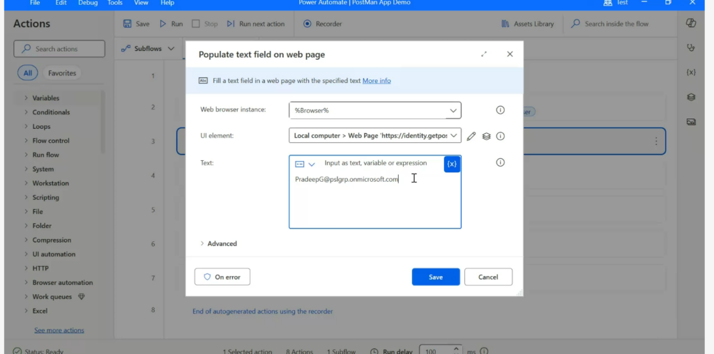Open the Web browser instance dropdown

coord(374,110)
